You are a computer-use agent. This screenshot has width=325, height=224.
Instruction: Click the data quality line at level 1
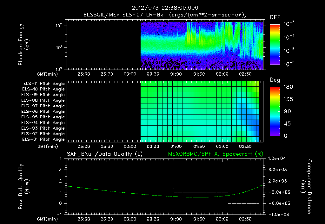coord(201,192)
